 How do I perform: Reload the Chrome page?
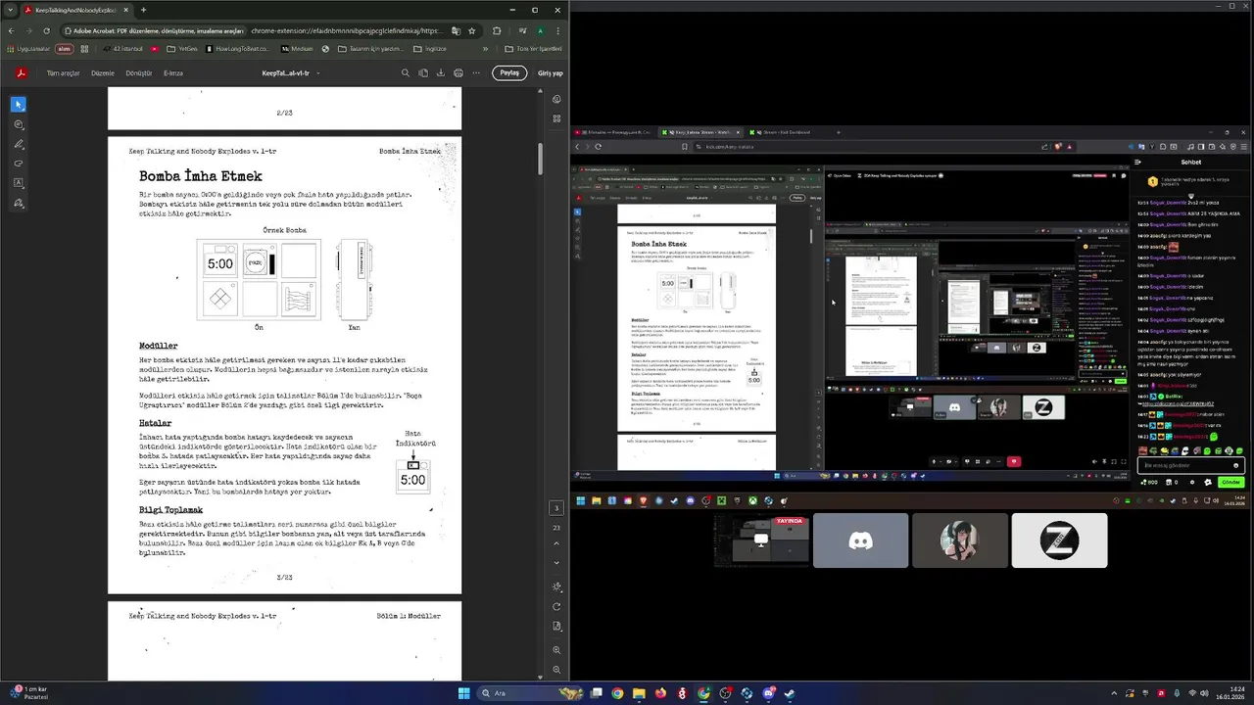pyautogui.click(x=46, y=30)
